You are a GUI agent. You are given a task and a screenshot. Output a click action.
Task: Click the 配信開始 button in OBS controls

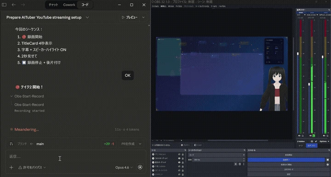click(x=289, y=155)
